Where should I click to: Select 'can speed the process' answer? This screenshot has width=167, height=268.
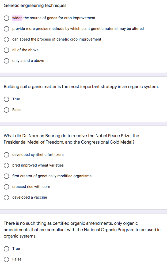coord(6,40)
